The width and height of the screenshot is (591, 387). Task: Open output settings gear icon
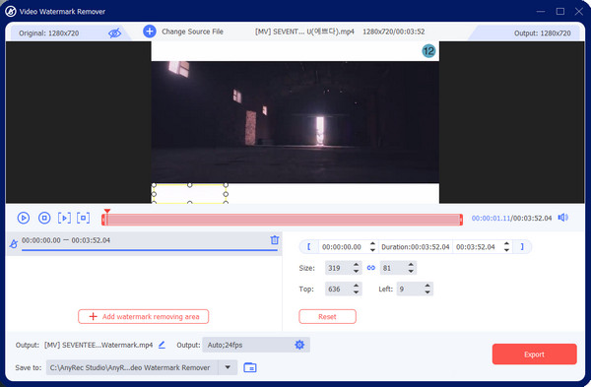coord(299,345)
